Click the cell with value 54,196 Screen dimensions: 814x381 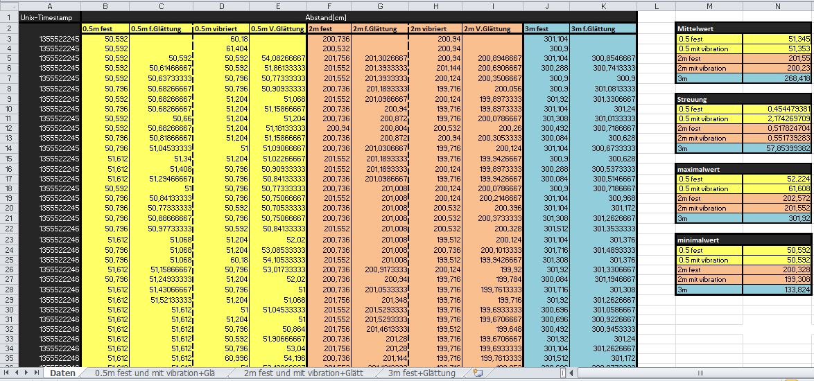[x=278, y=357]
